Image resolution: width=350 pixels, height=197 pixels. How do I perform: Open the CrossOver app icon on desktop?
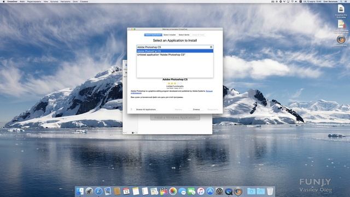click(x=341, y=40)
